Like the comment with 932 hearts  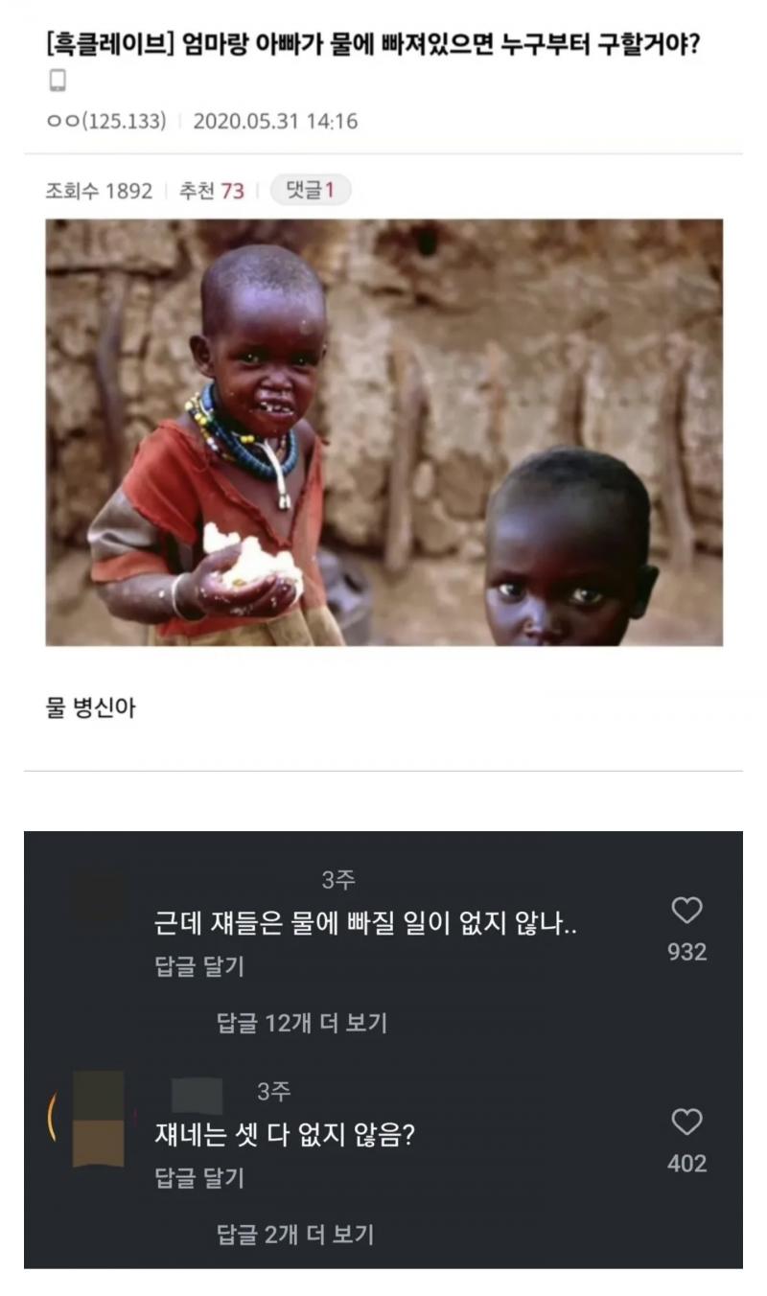686,911
